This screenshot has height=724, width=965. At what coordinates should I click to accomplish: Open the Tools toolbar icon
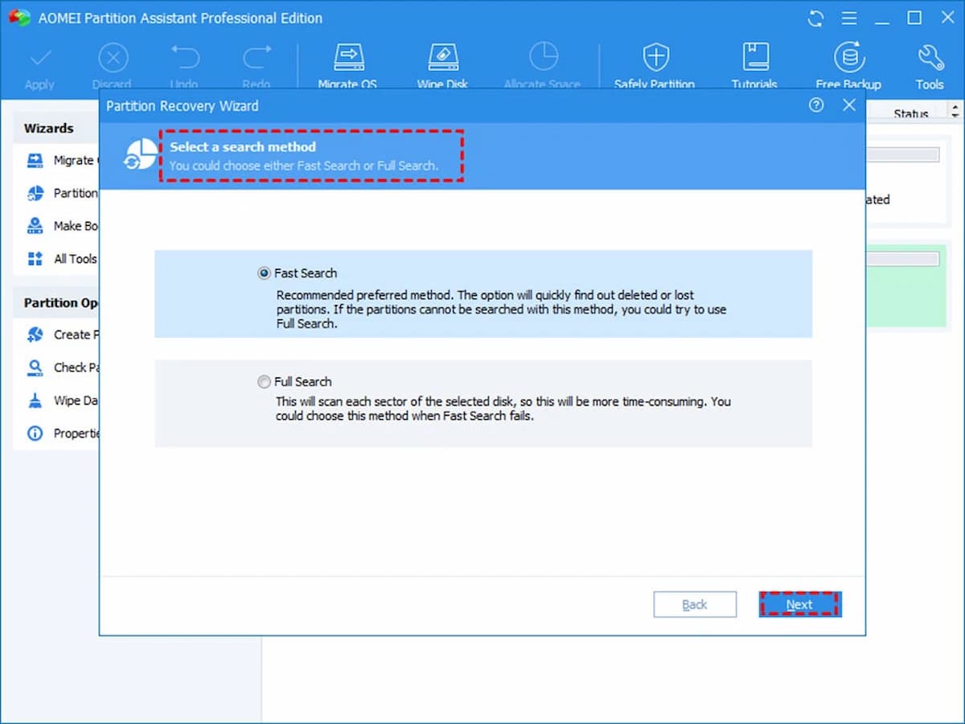(x=929, y=63)
